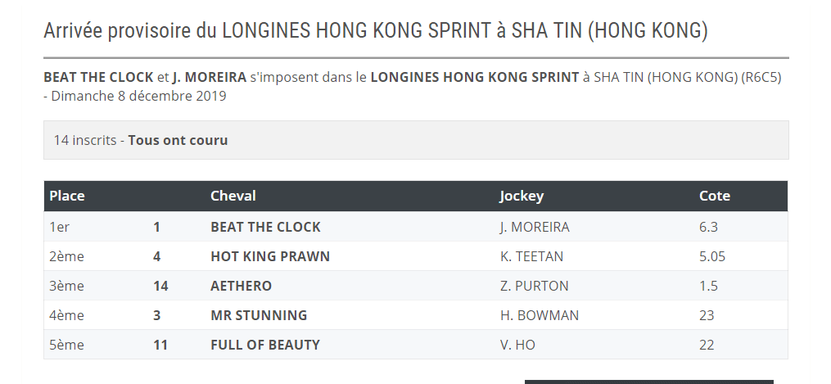Click the 5.05 odds for Hot King Prawn
The width and height of the screenshot is (831, 384).
point(712,256)
